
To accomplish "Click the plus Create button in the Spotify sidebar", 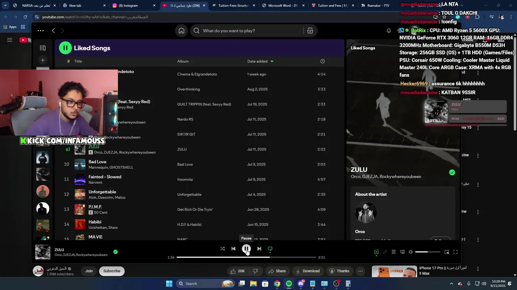I will (x=43, y=60).
